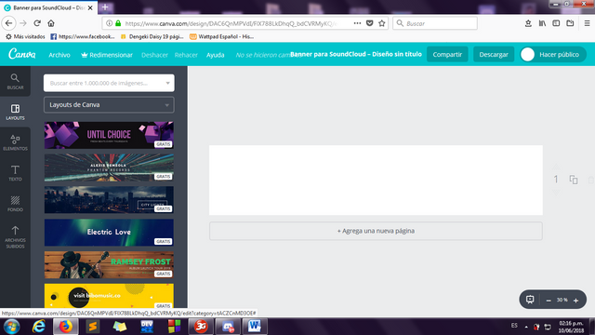Open the Elementos panel
Screen dimensions: 595x335
(15, 142)
